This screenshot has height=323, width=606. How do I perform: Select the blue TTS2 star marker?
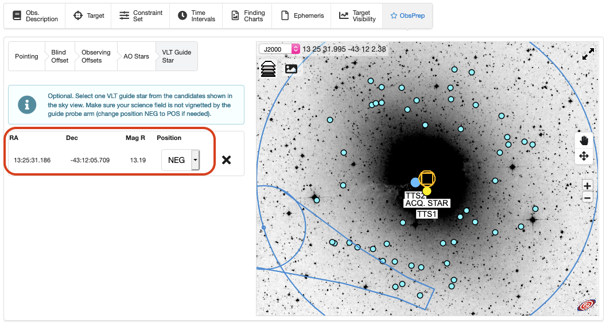click(x=415, y=182)
